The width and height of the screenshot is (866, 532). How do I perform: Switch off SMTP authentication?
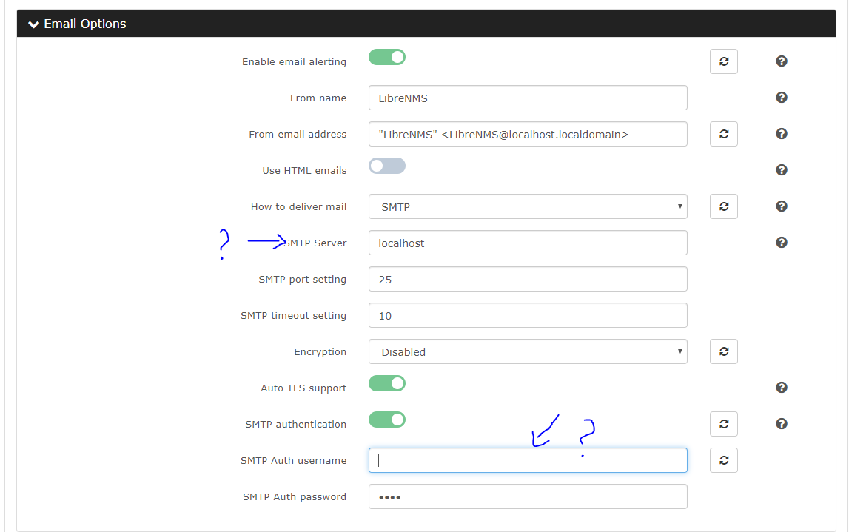pyautogui.click(x=387, y=420)
